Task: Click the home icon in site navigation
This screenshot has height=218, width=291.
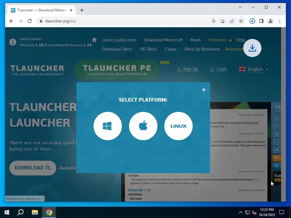Action: pyautogui.click(x=94, y=40)
